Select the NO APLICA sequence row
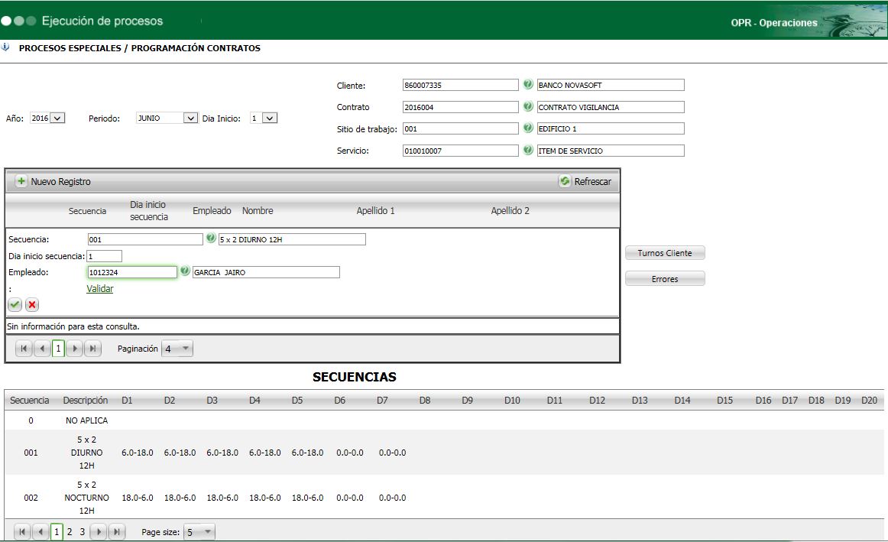 [444, 420]
